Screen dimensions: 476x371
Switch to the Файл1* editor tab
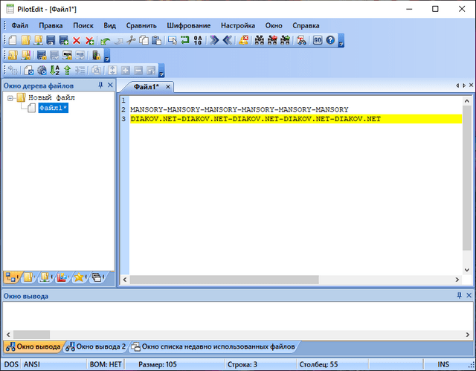point(146,87)
